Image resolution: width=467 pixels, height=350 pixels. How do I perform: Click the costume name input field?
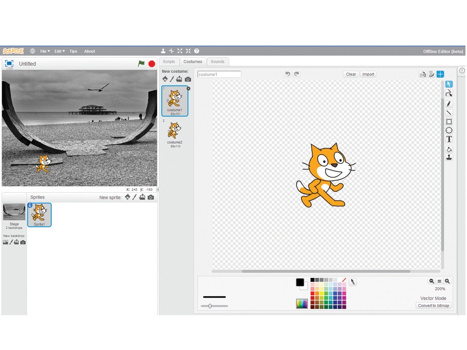pyautogui.click(x=219, y=74)
